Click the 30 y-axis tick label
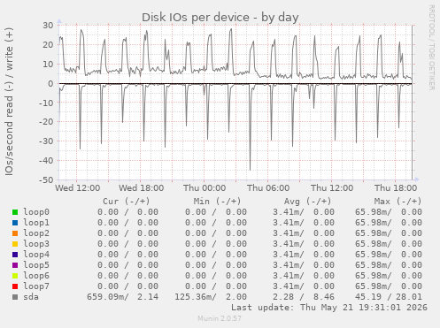Viewport: 440px width, 328px height. pos(48,26)
